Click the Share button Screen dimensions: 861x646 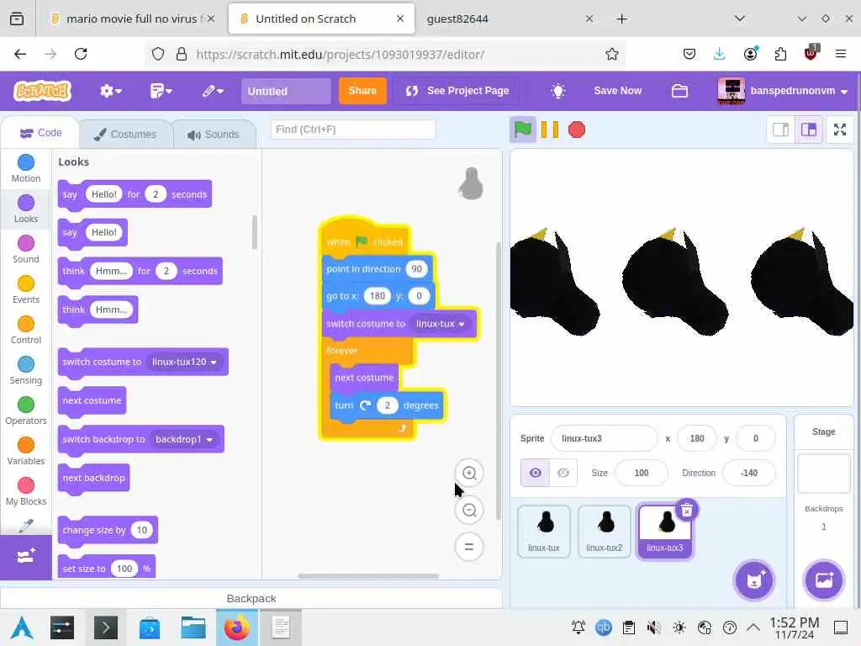coord(362,91)
